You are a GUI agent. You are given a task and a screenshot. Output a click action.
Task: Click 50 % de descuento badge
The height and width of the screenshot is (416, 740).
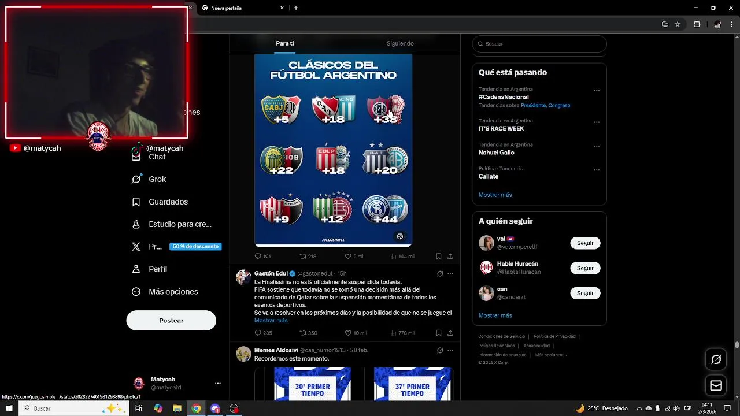[195, 247]
